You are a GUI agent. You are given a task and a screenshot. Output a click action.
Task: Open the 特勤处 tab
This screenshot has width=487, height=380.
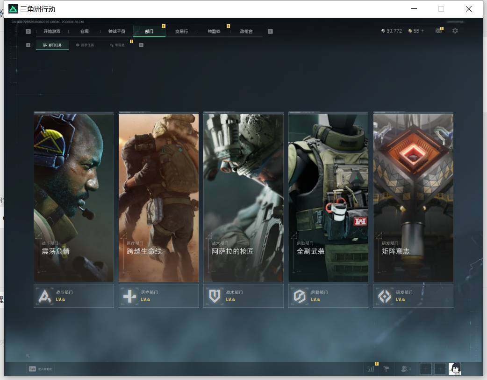(214, 31)
